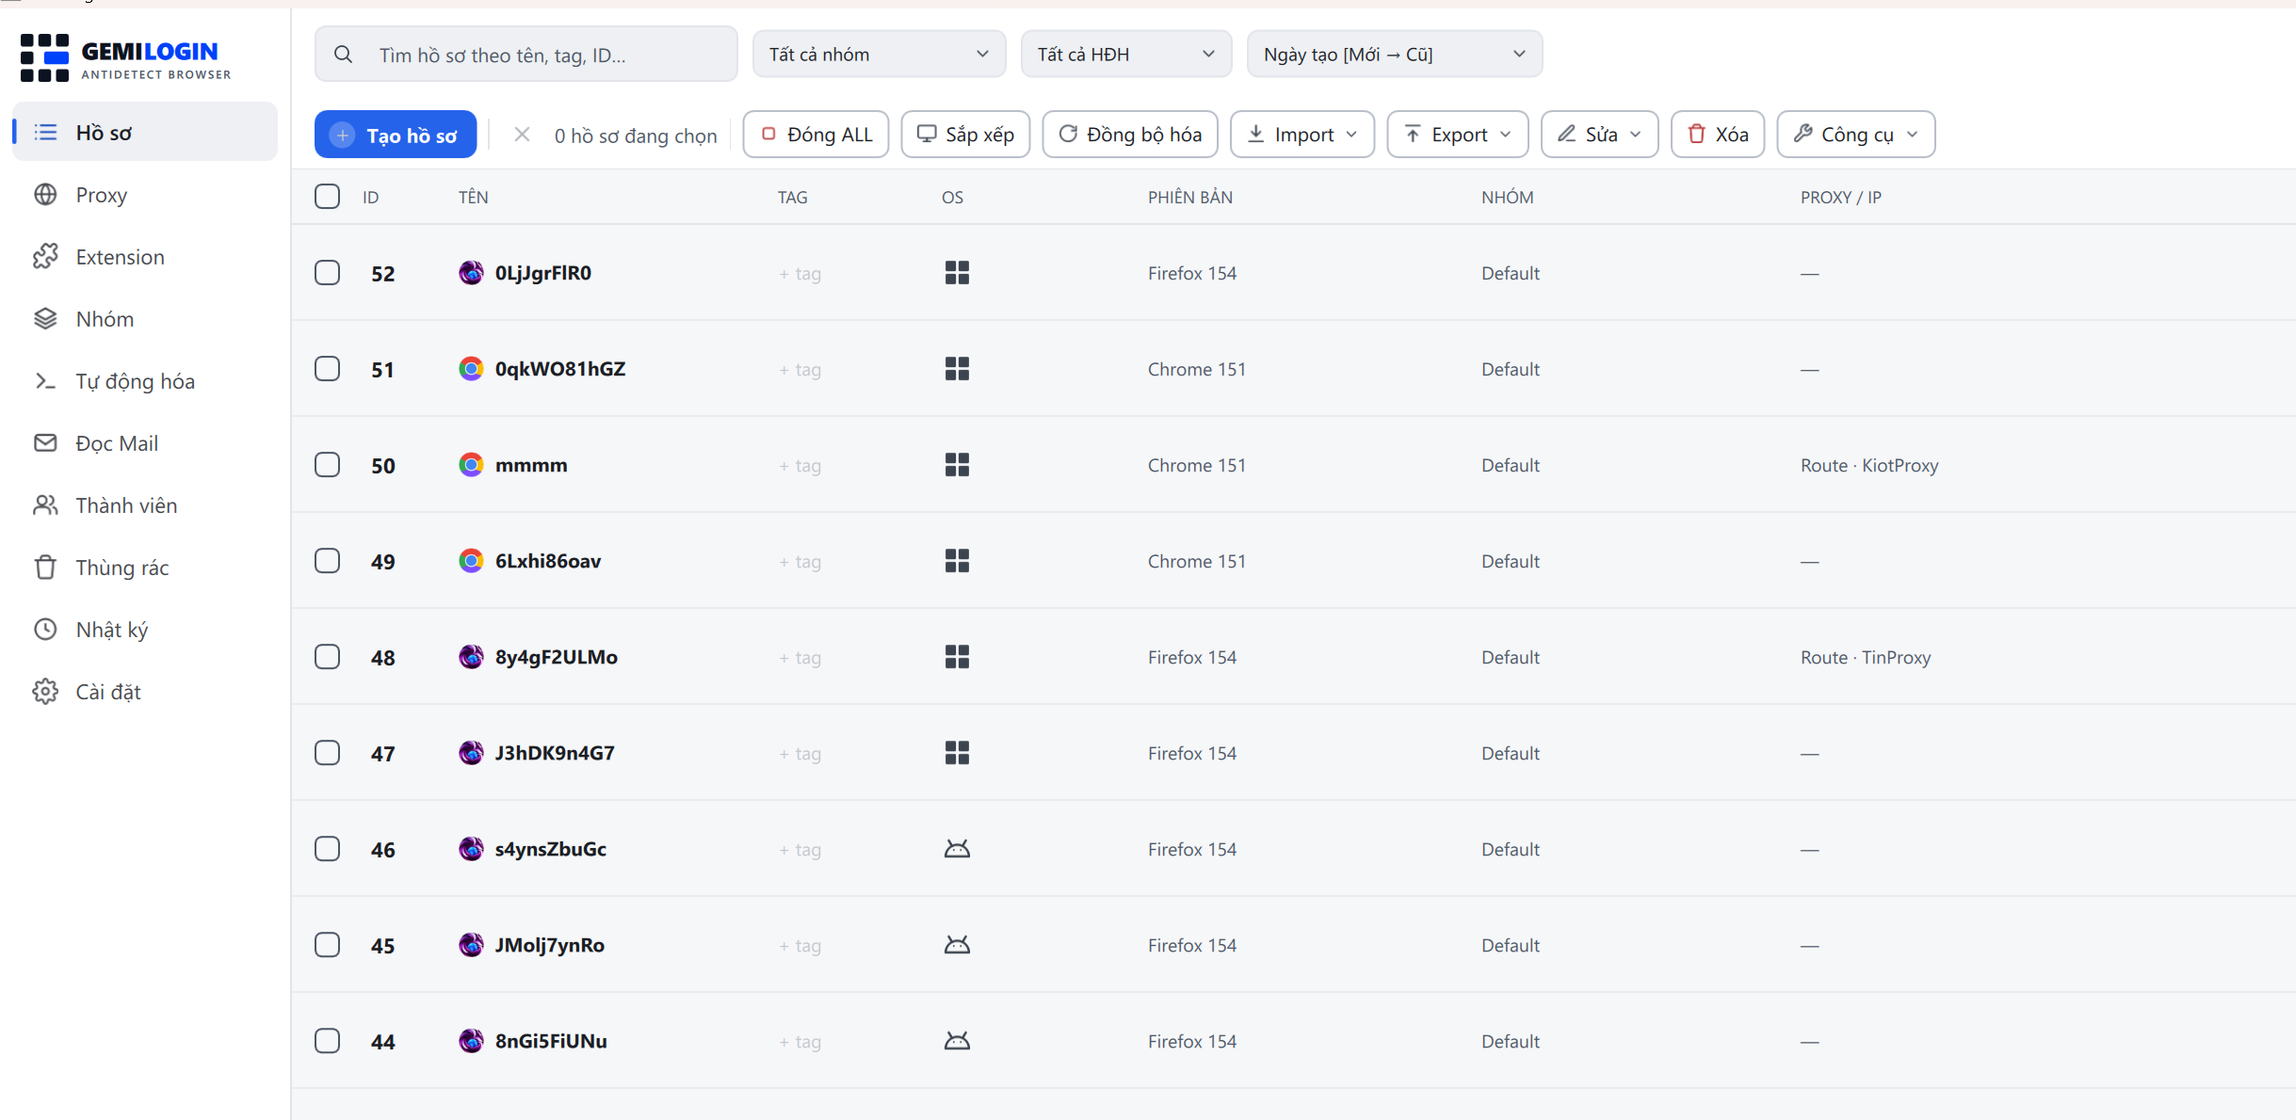Click the Firefox icon of profile 8y4gF2ULMo
This screenshot has width=2296, height=1120.
click(471, 657)
